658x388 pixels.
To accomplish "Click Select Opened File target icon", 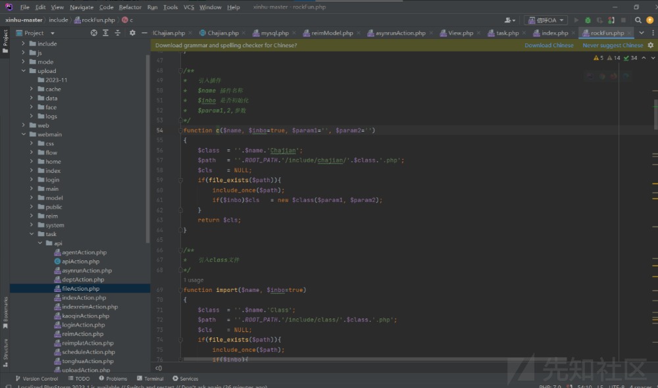I will (x=93, y=33).
